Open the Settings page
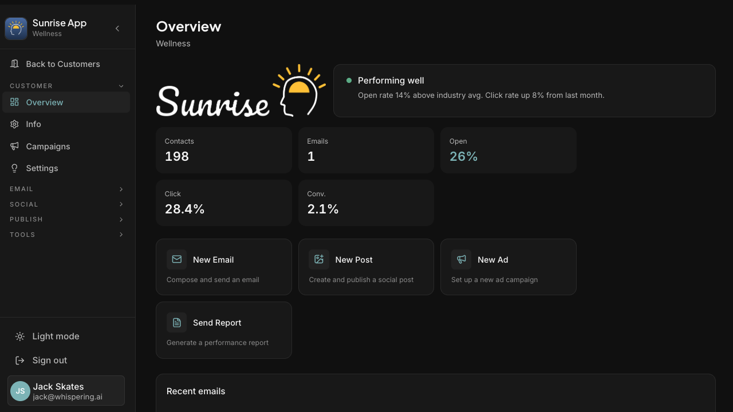The height and width of the screenshot is (412, 733). [66, 168]
